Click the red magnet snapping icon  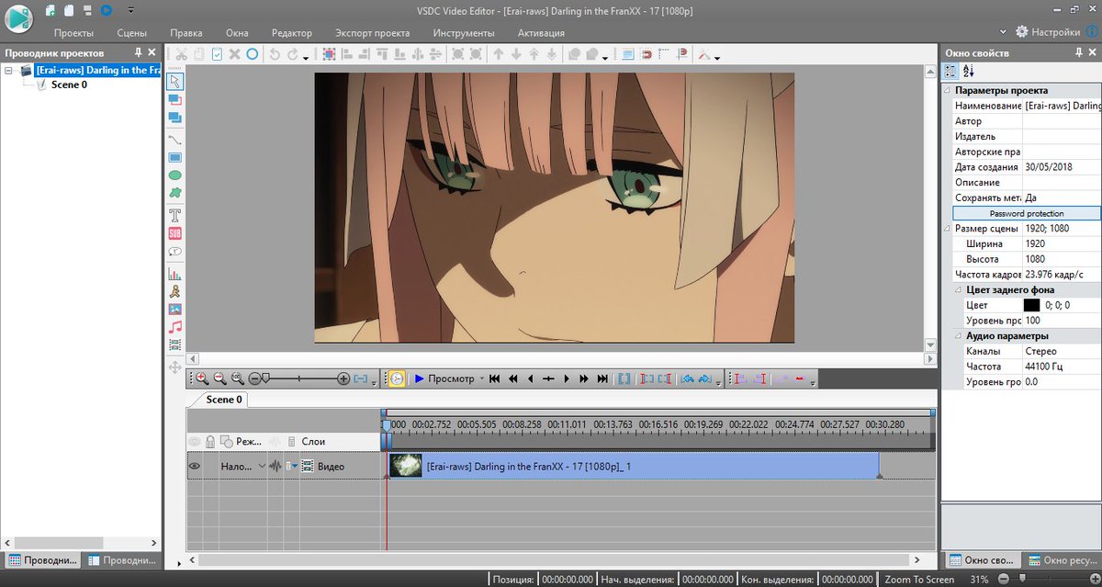(645, 54)
